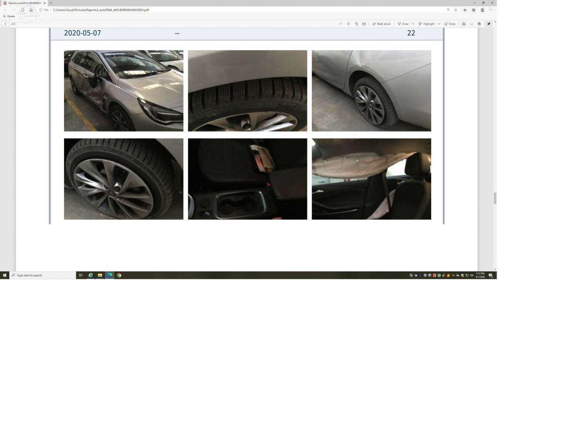Click the PDF page number field
This screenshot has width=562, height=421.
(x=5, y=24)
